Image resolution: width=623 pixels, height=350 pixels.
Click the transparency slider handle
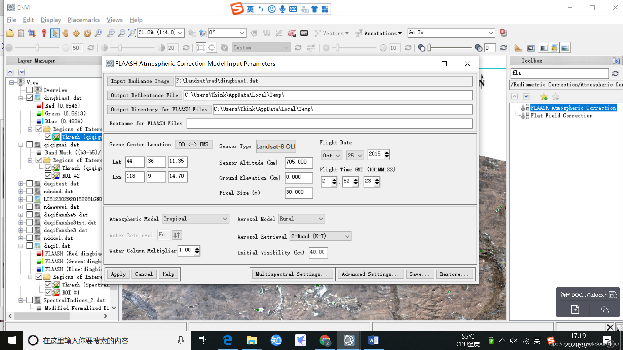point(429,48)
